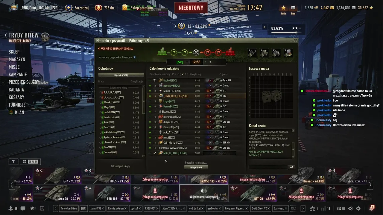
Task: Open the vehicle carousel filter funnel
Action: [x=13, y=162]
